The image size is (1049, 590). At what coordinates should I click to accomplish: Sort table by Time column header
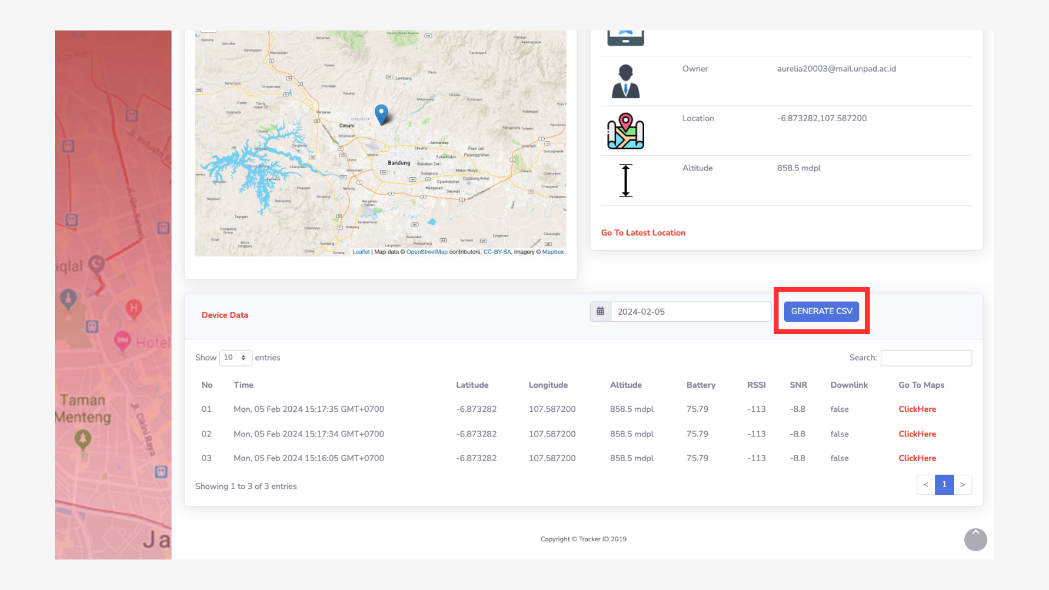click(x=243, y=385)
